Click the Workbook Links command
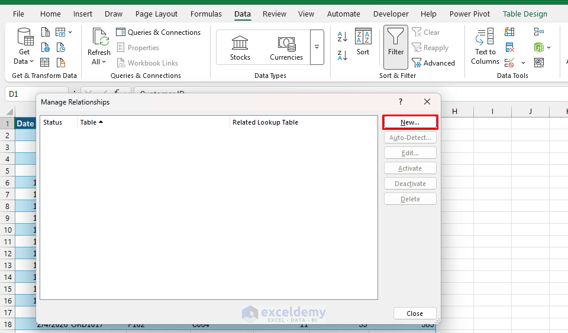The width and height of the screenshot is (568, 333). (x=147, y=63)
